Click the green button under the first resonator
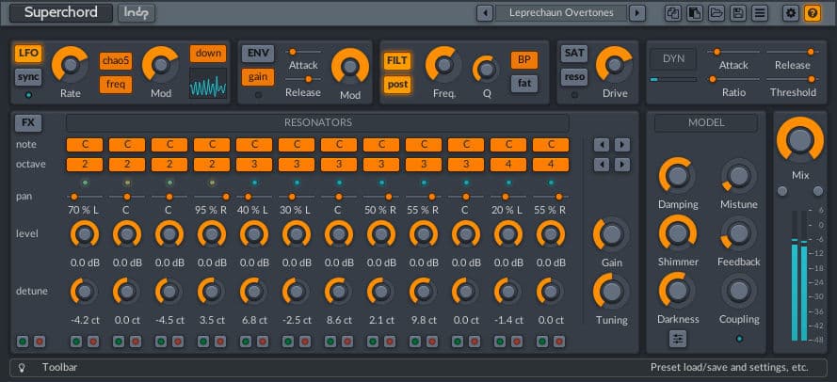The width and height of the screenshot is (837, 382). pyautogui.click(x=76, y=342)
